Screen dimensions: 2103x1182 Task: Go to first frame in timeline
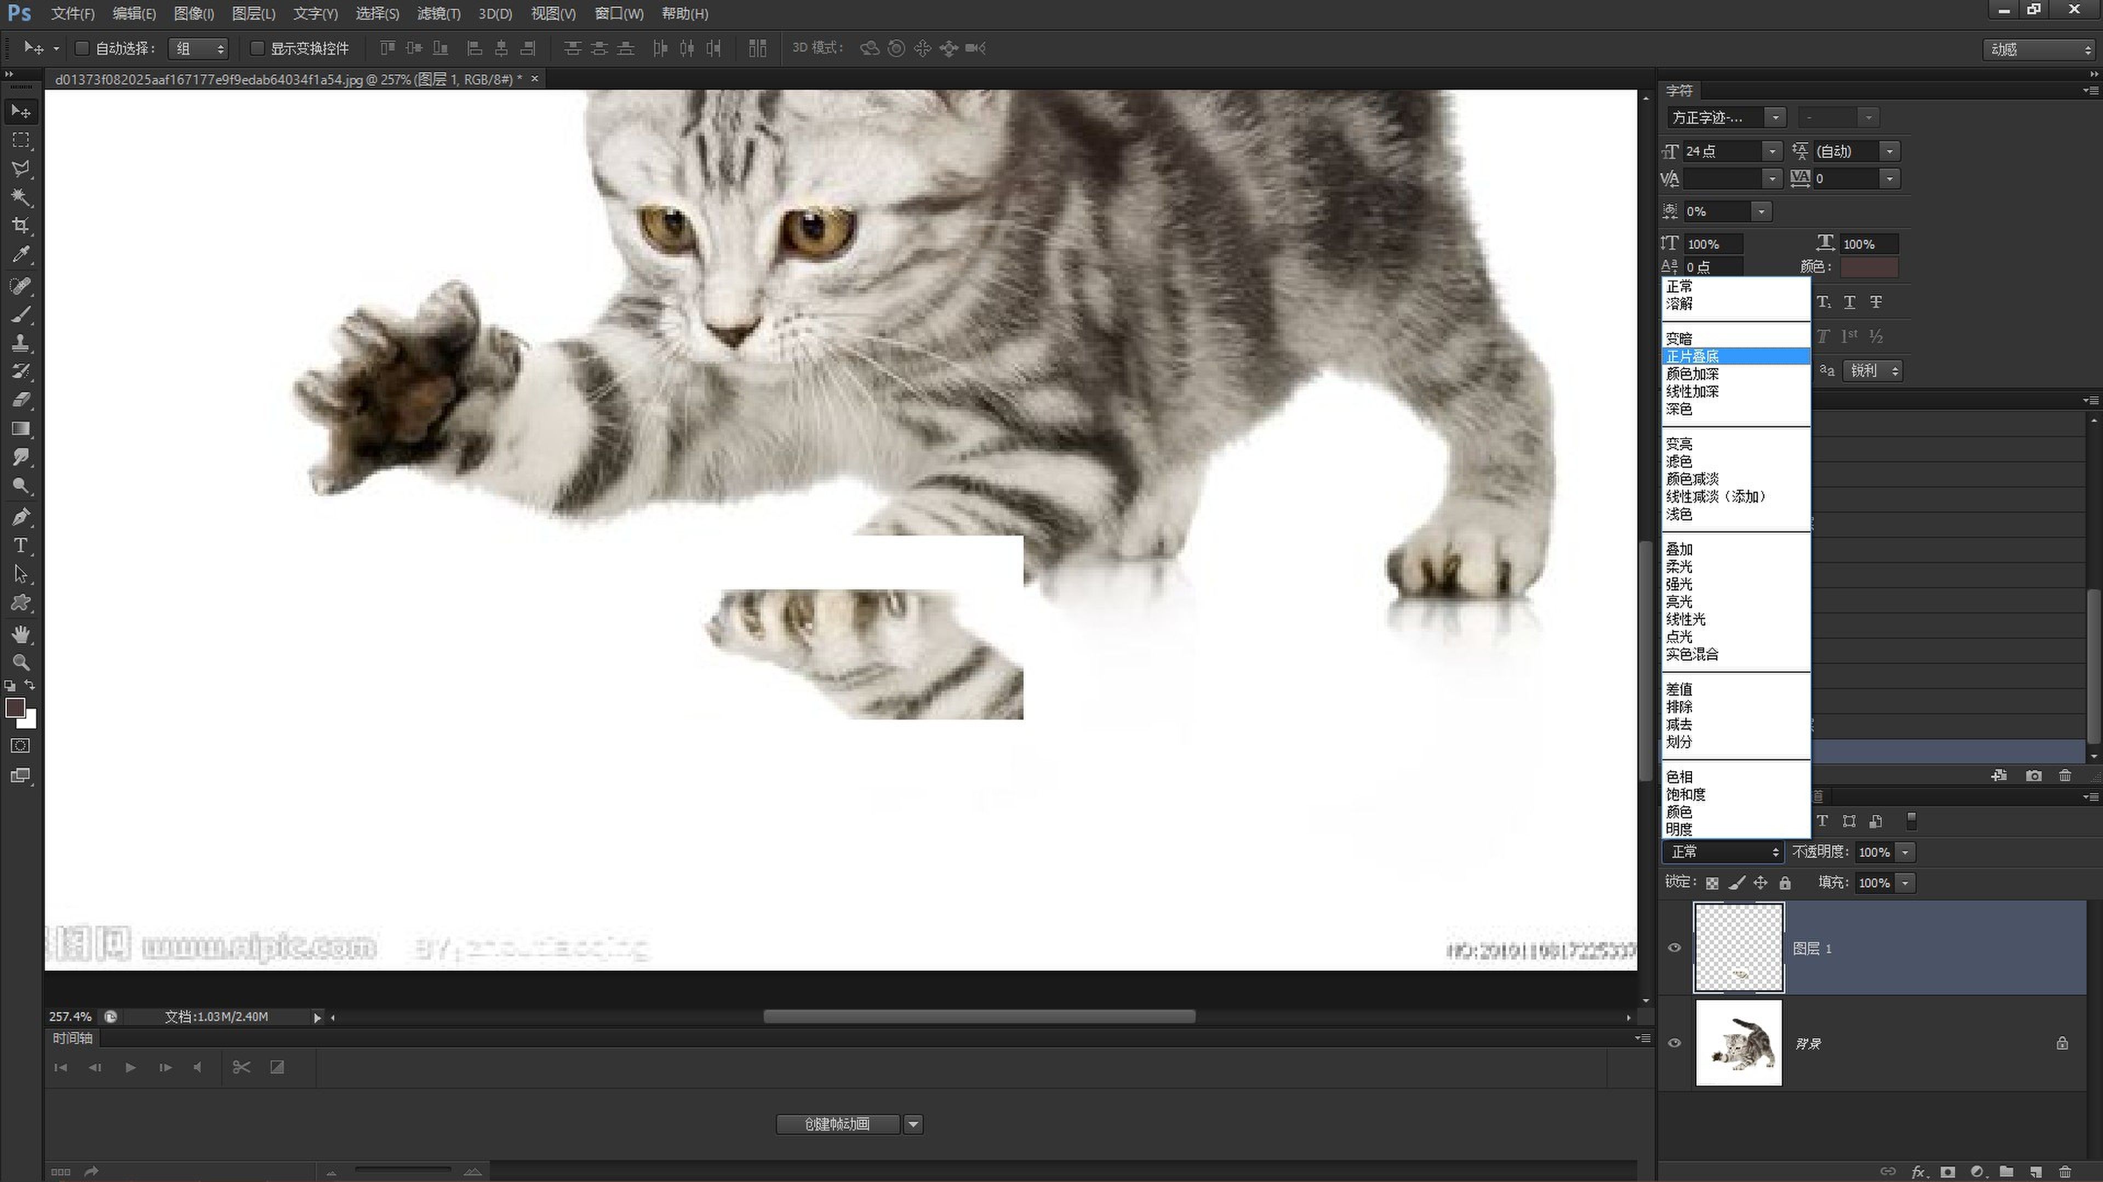pyautogui.click(x=60, y=1067)
